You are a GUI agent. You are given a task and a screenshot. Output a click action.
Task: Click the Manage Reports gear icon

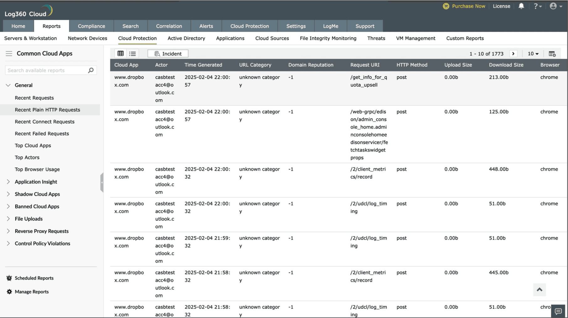pos(9,292)
